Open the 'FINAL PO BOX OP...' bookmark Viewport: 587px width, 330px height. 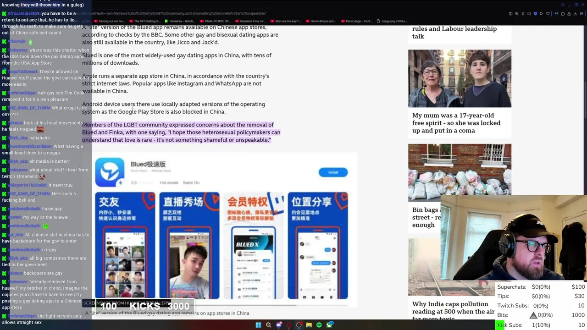215,21
